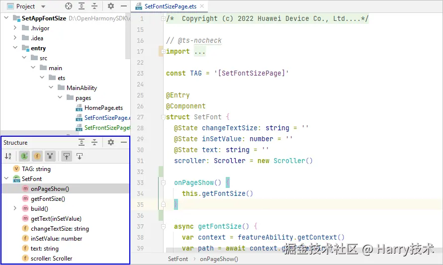Open Project panel settings gear
The height and width of the screenshot is (265, 443).
(x=111, y=6)
